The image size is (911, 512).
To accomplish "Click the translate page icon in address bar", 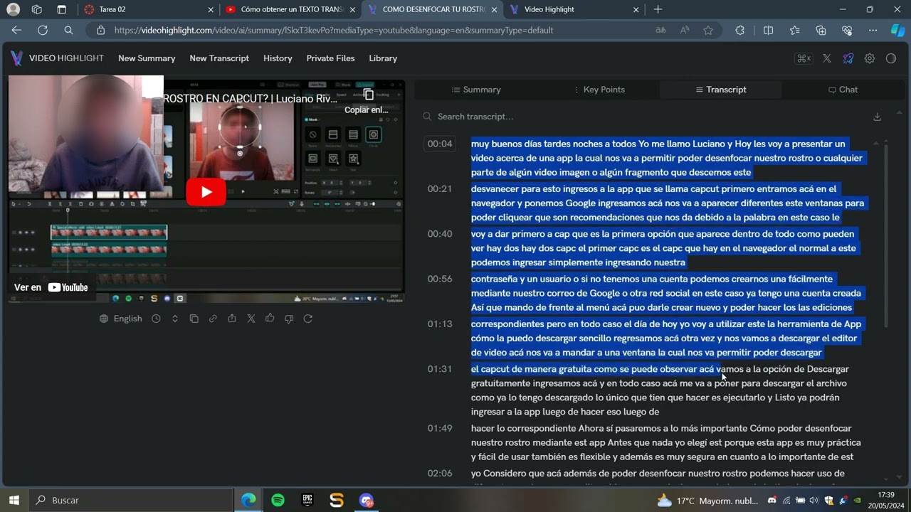I will [x=661, y=31].
